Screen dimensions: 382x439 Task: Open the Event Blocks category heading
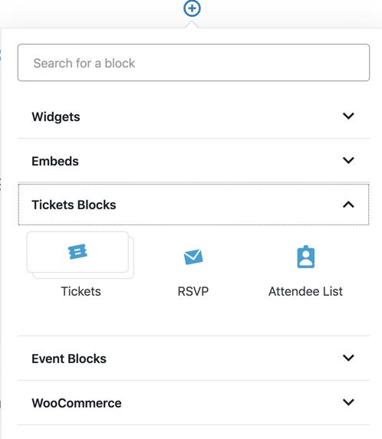tap(69, 359)
